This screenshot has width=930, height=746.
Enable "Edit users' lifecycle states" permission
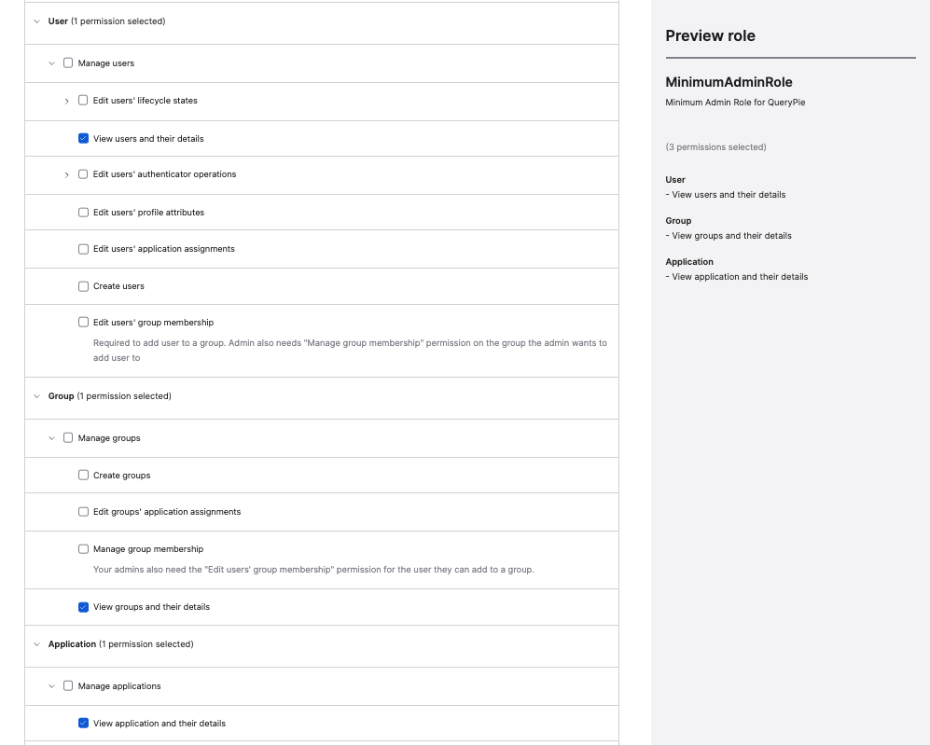(83, 100)
